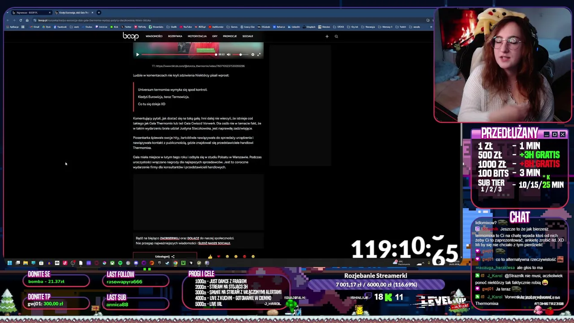Open the Windows Start menu
Screen dimensions: 574x323
tap(9, 263)
